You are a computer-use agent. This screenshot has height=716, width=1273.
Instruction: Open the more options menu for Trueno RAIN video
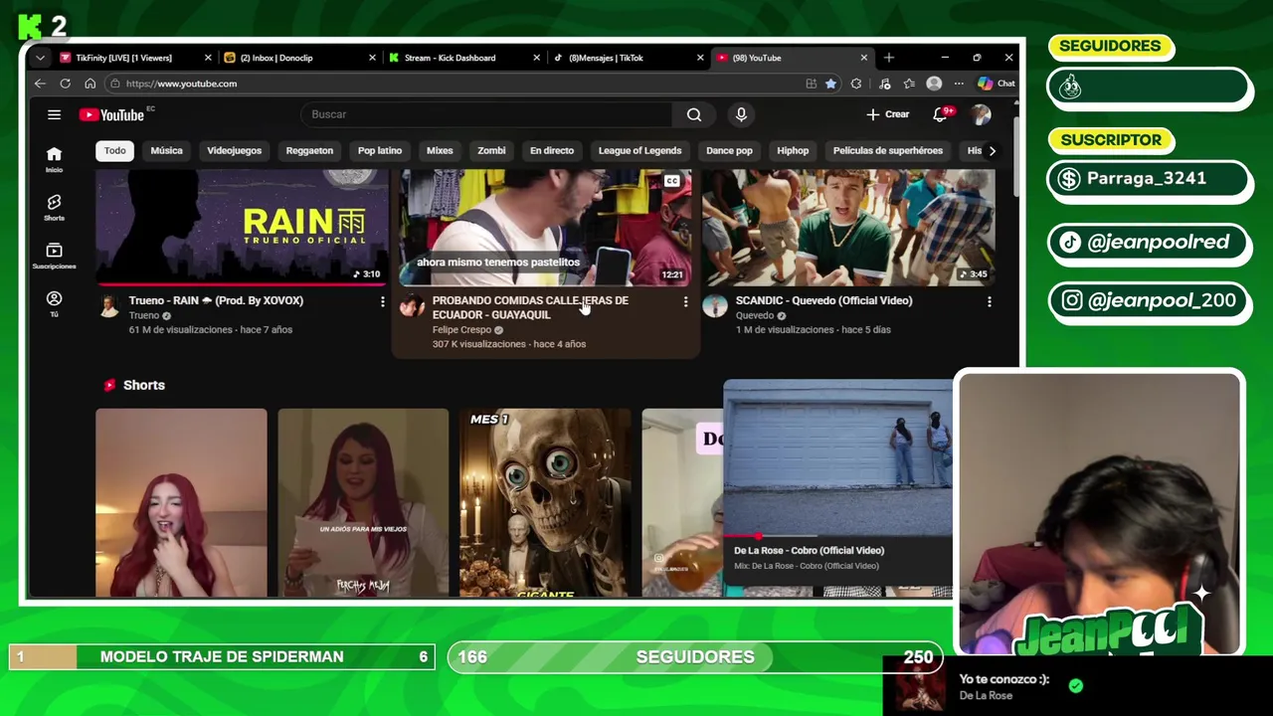[x=382, y=301]
